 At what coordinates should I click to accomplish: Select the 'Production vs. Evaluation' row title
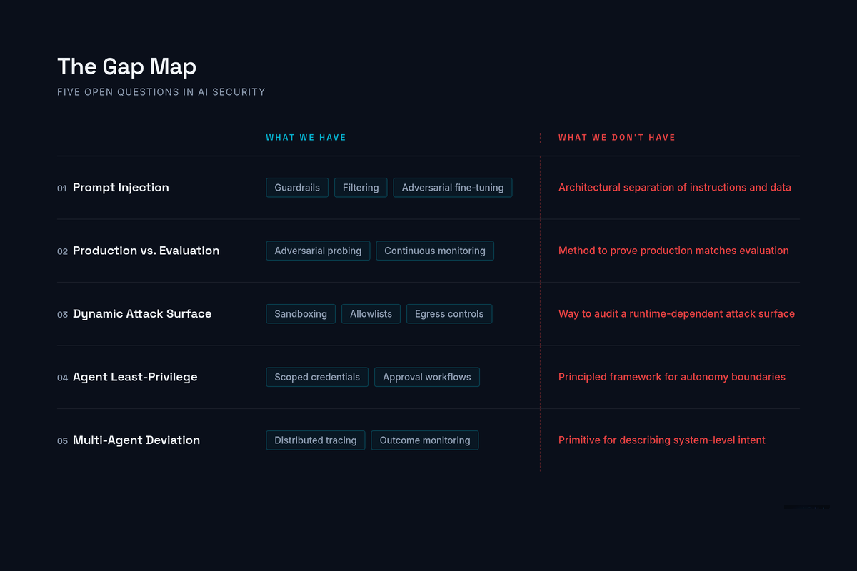click(x=146, y=251)
